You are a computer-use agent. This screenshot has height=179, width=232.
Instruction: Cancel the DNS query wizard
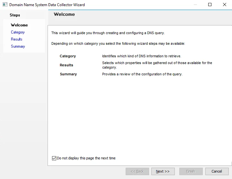tap(217, 172)
